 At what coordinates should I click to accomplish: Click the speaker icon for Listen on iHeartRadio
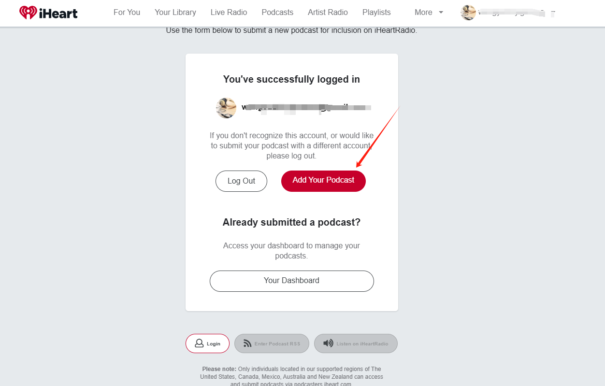pos(329,343)
